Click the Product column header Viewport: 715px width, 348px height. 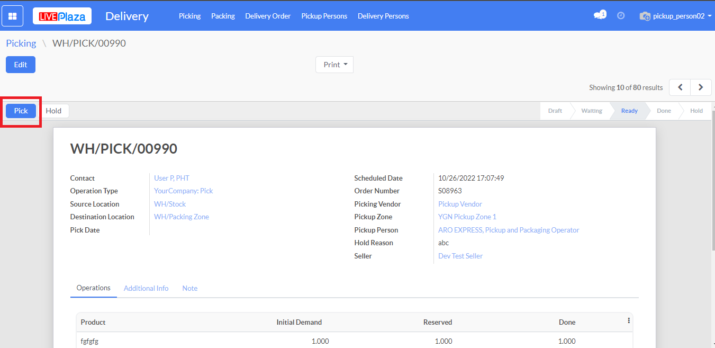tap(93, 322)
